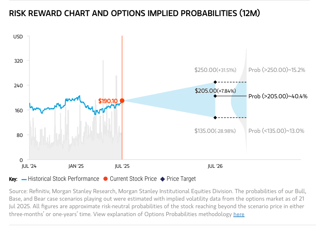Click the red current stock price dot
This screenshot has height=226, width=316.
122,101
